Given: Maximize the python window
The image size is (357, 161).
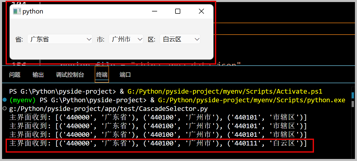Looking at the screenshot, I should coord(178,11).
